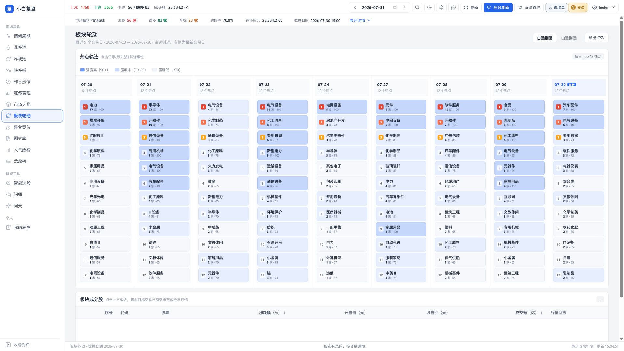Click 07-30 latest date column header
The width and height of the screenshot is (624, 351).
(578, 87)
